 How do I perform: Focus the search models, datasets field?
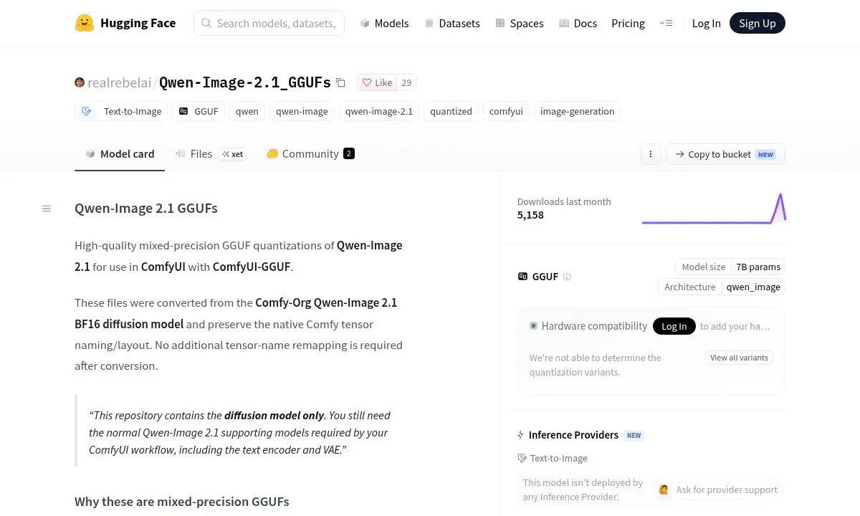(x=269, y=23)
